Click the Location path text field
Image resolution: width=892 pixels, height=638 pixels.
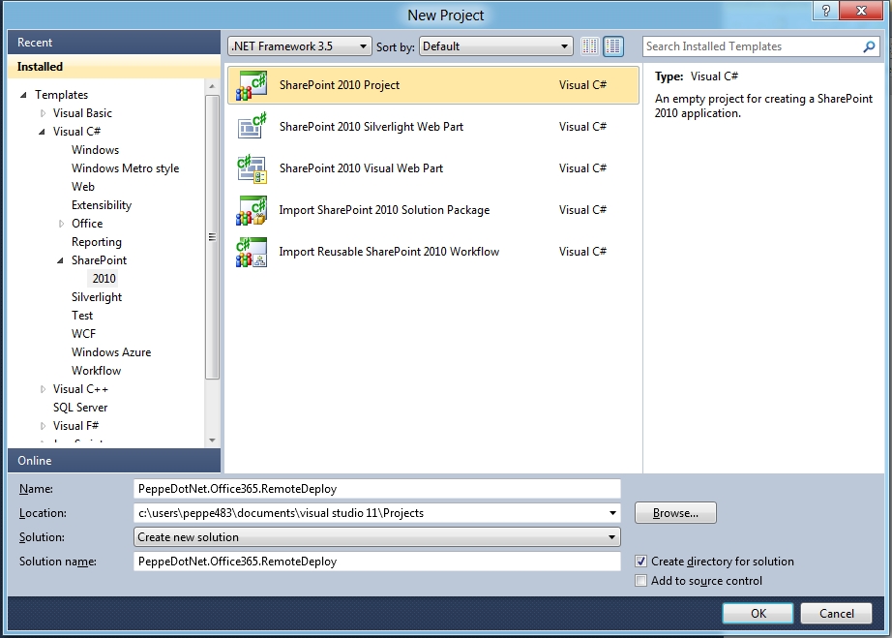(x=370, y=513)
